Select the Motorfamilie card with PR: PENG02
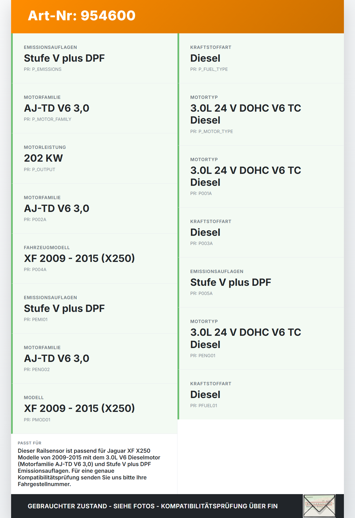 point(95,358)
